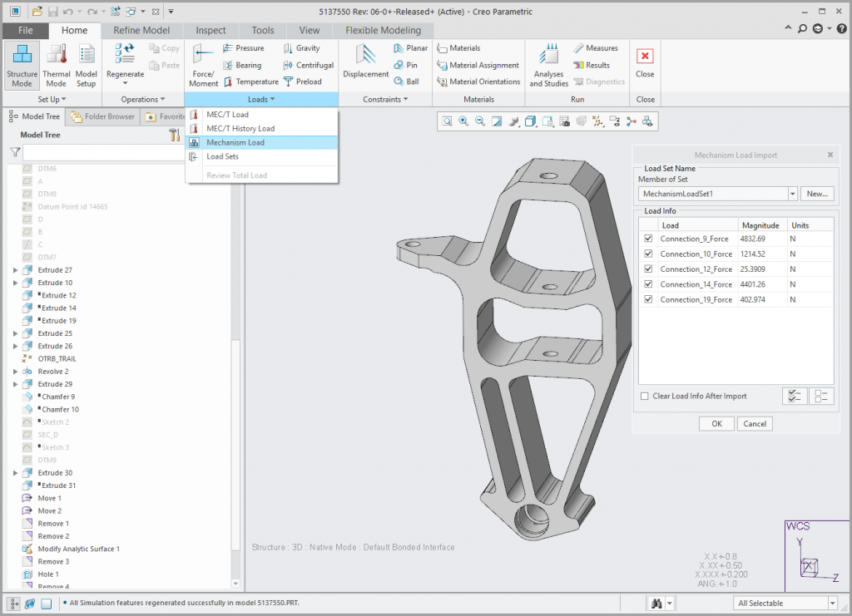Click New... load set button
This screenshot has width=852, height=616.
click(x=817, y=194)
